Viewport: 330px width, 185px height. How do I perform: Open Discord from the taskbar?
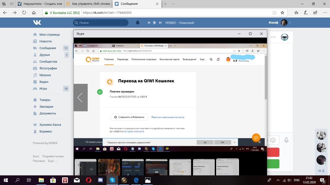pos(100,180)
